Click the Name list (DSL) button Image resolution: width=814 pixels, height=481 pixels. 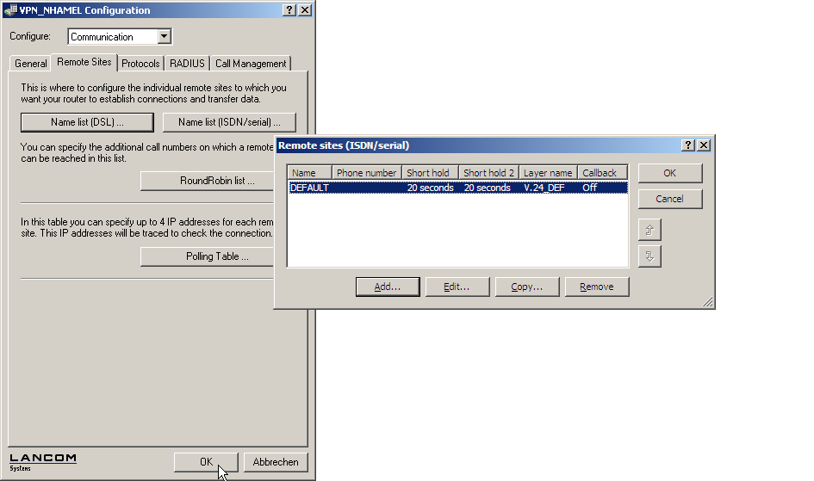click(87, 122)
